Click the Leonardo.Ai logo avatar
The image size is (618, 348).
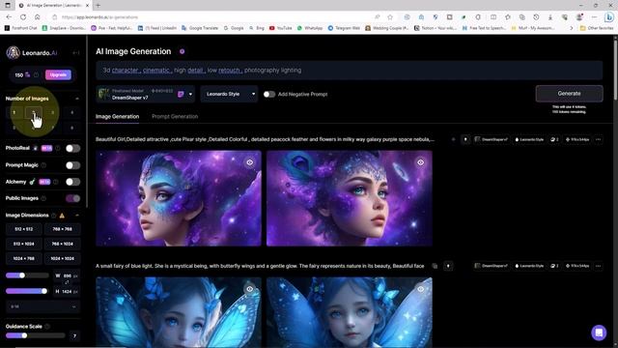(x=13, y=52)
